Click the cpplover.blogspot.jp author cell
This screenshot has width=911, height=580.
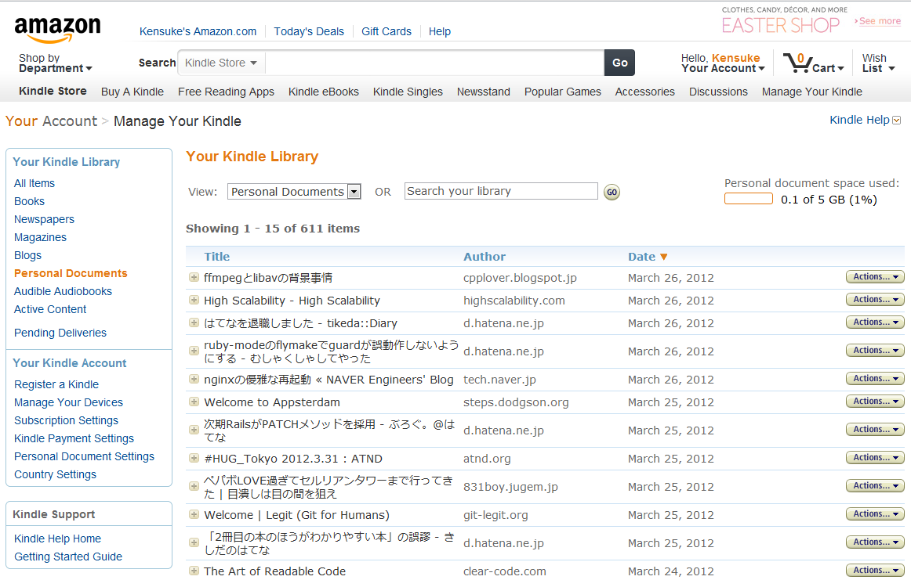point(520,278)
